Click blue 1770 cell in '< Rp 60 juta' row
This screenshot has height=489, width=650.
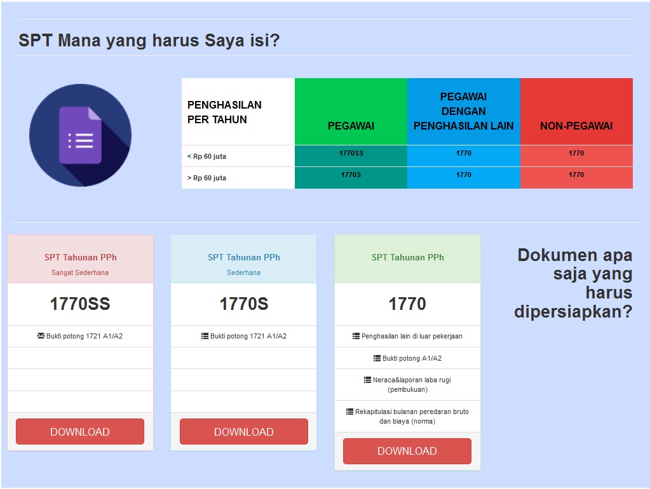click(463, 156)
